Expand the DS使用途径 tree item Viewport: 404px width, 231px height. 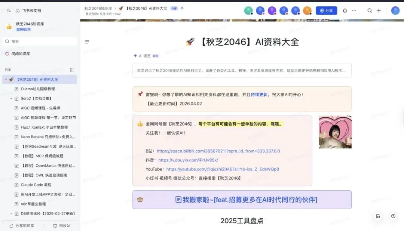point(11,213)
